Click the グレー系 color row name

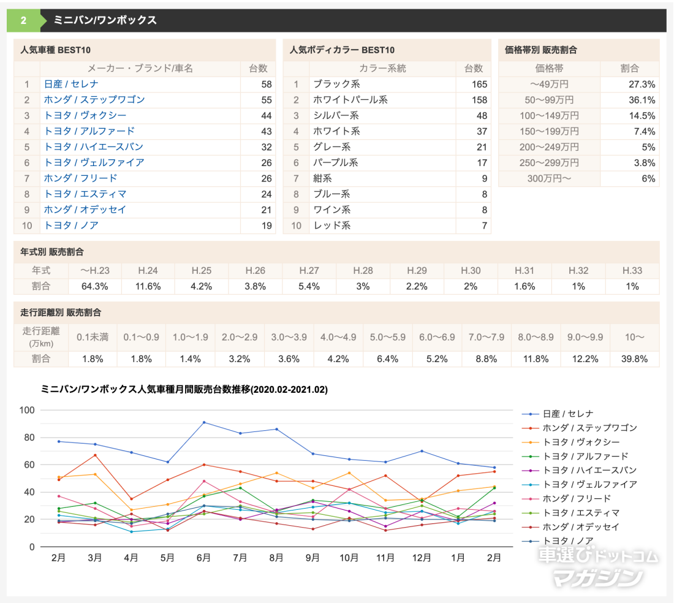click(x=331, y=147)
